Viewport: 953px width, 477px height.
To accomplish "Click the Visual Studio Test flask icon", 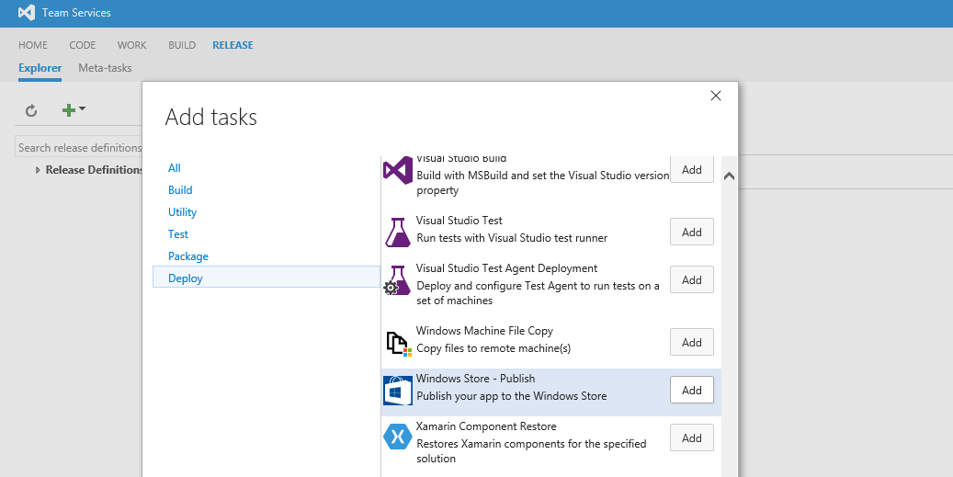I will (x=398, y=233).
